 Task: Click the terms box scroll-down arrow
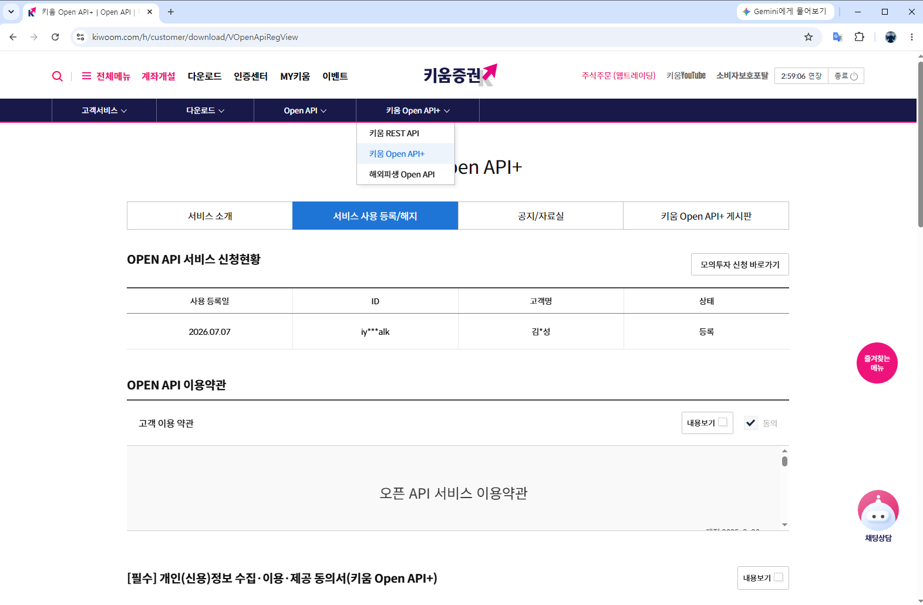point(784,525)
